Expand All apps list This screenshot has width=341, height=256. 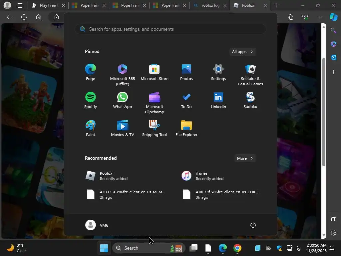[x=242, y=52]
